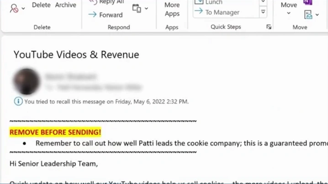
Task: Open the Junk dropdown arrow
Action: (23, 9)
